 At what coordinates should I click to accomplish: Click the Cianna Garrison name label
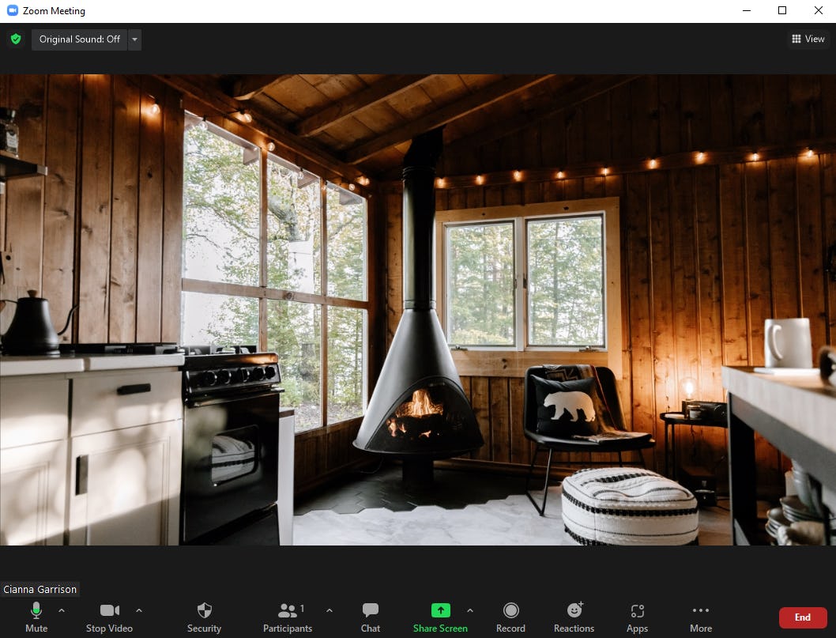coord(40,589)
